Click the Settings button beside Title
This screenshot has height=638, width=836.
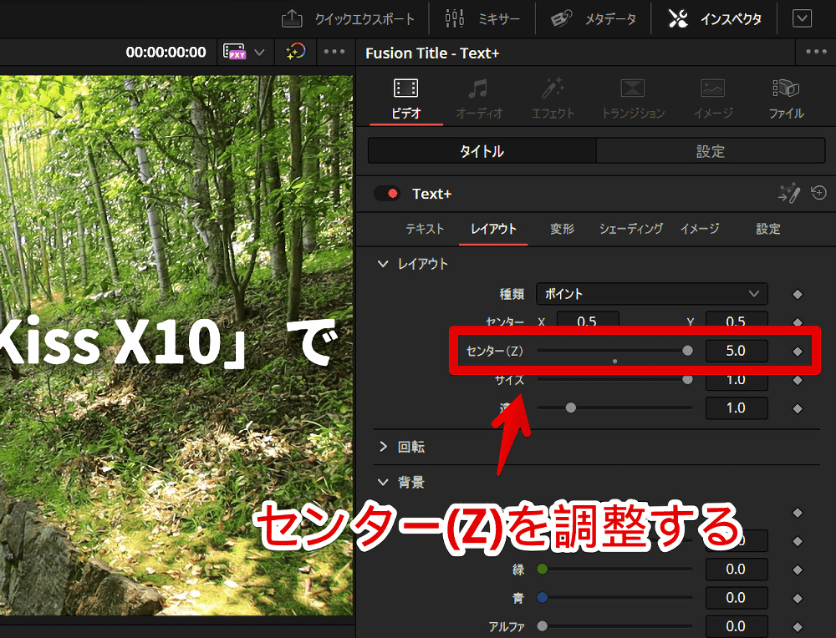[711, 151]
